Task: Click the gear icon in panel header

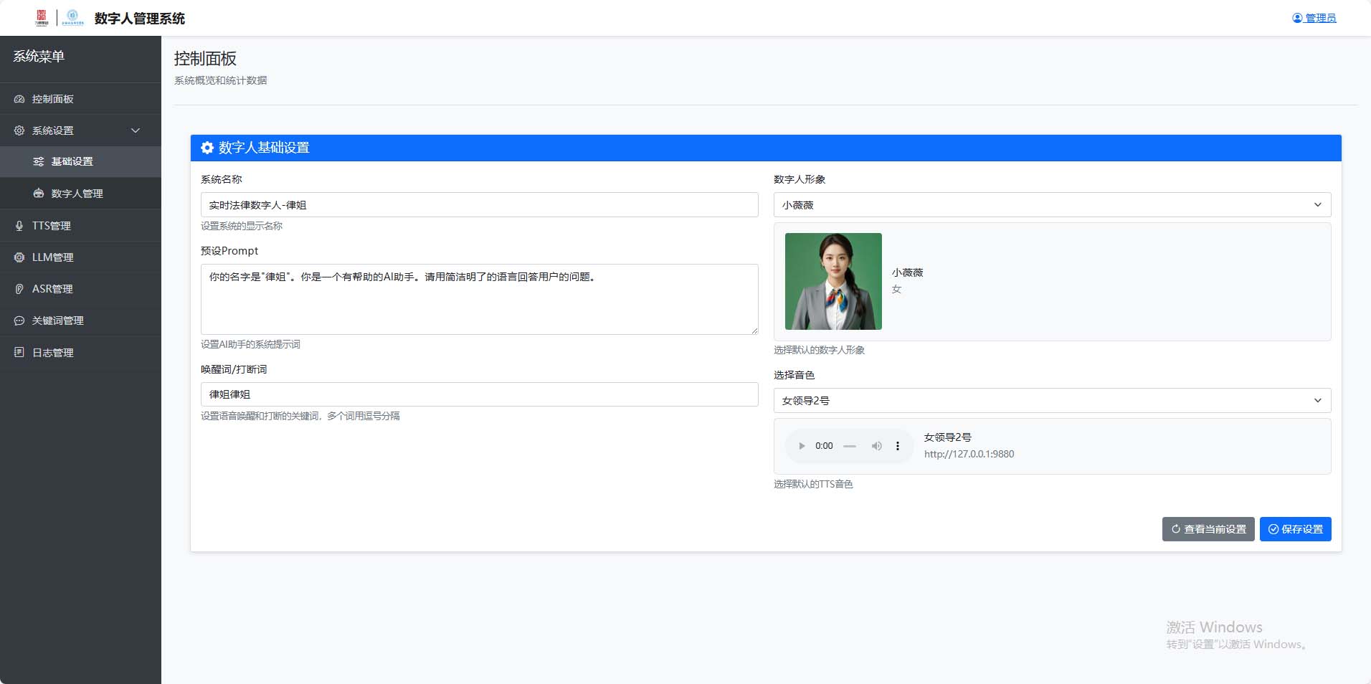Action: pos(207,148)
